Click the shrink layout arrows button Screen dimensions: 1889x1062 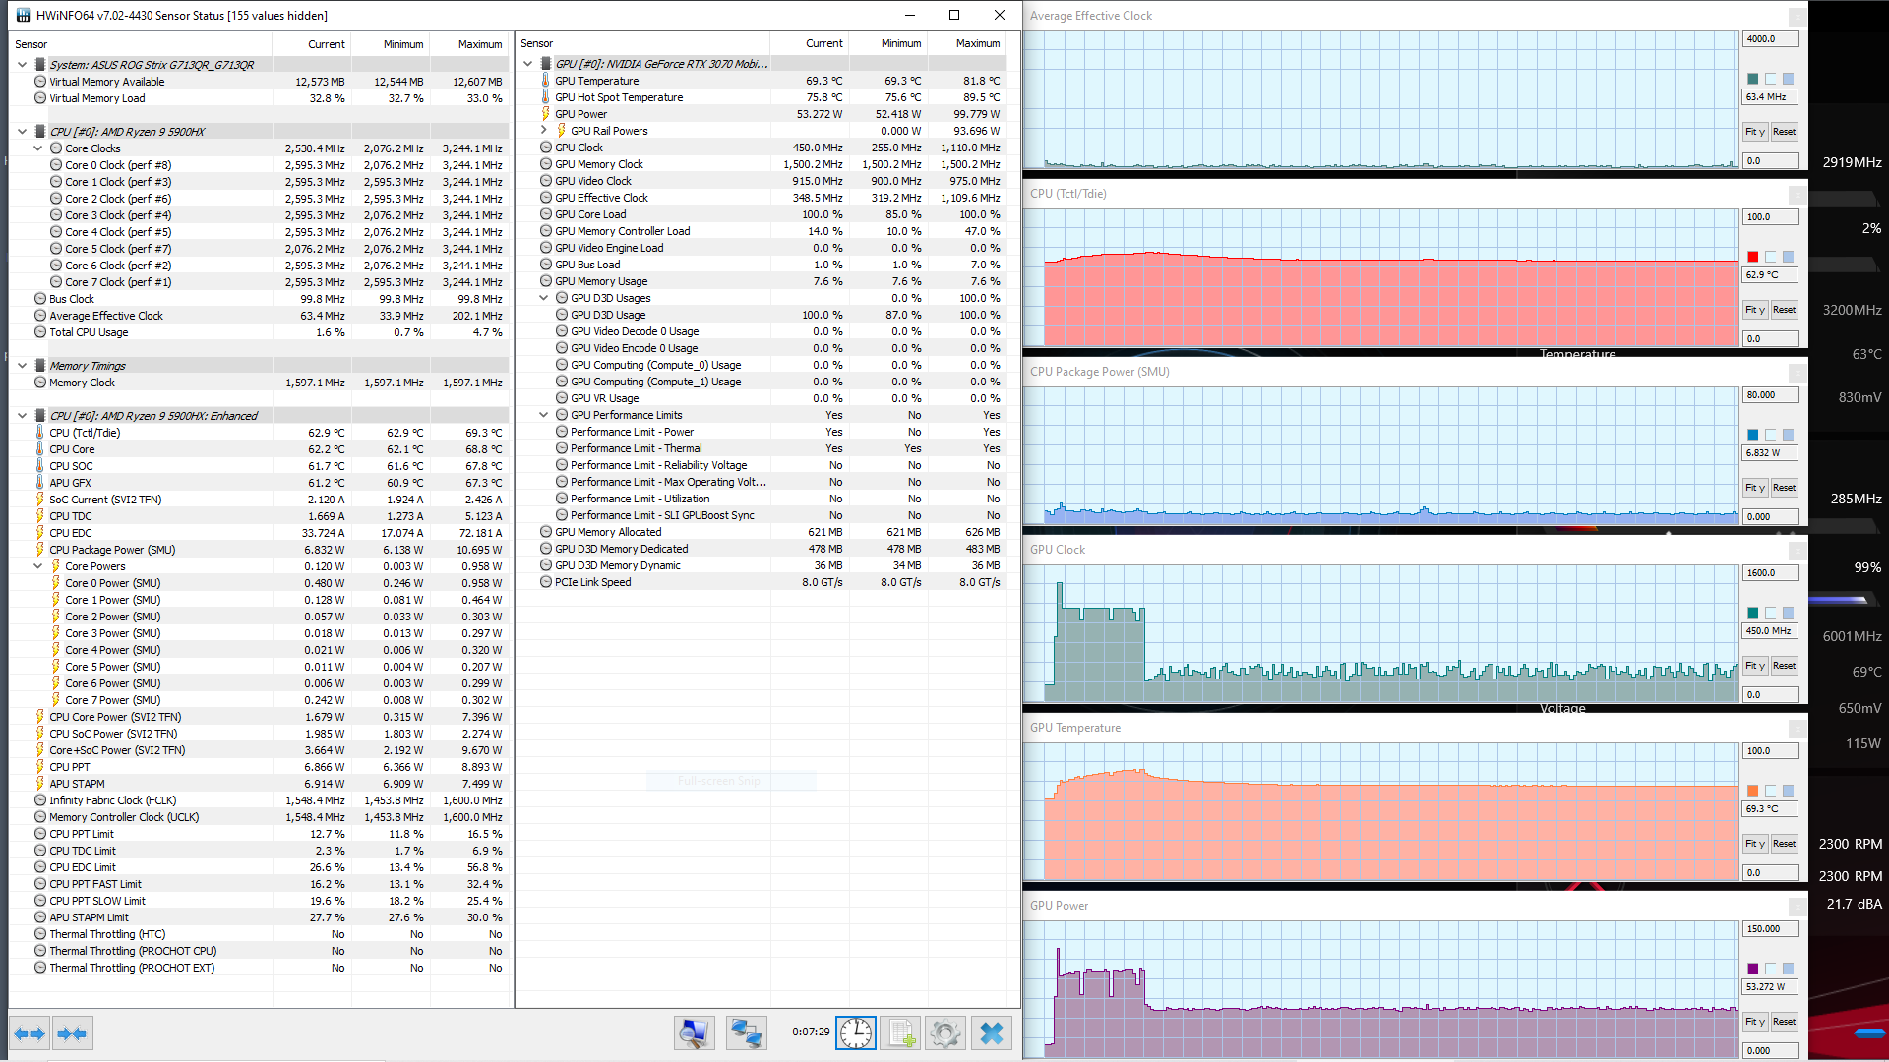pyautogui.click(x=73, y=1033)
